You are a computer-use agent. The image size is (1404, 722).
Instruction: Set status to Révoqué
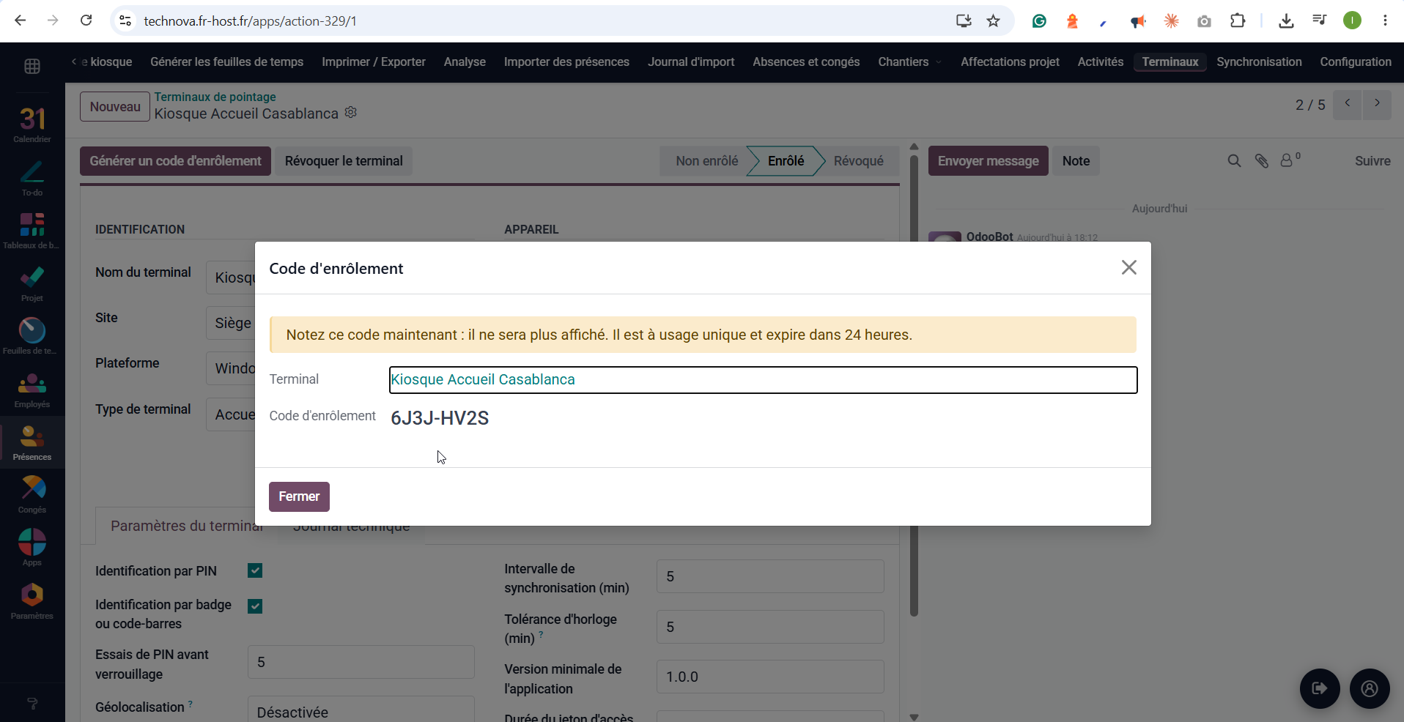point(858,161)
